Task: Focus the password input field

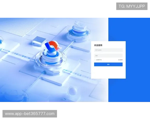Action: [108, 55]
